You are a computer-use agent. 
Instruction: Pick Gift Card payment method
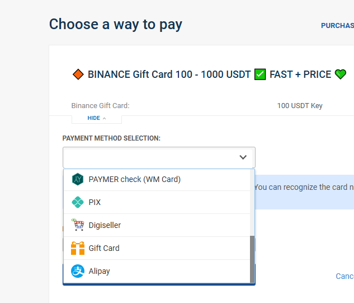coord(104,248)
